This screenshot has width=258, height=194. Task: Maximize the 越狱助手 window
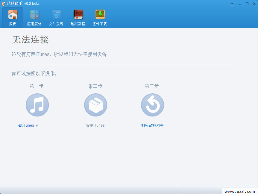247,4
